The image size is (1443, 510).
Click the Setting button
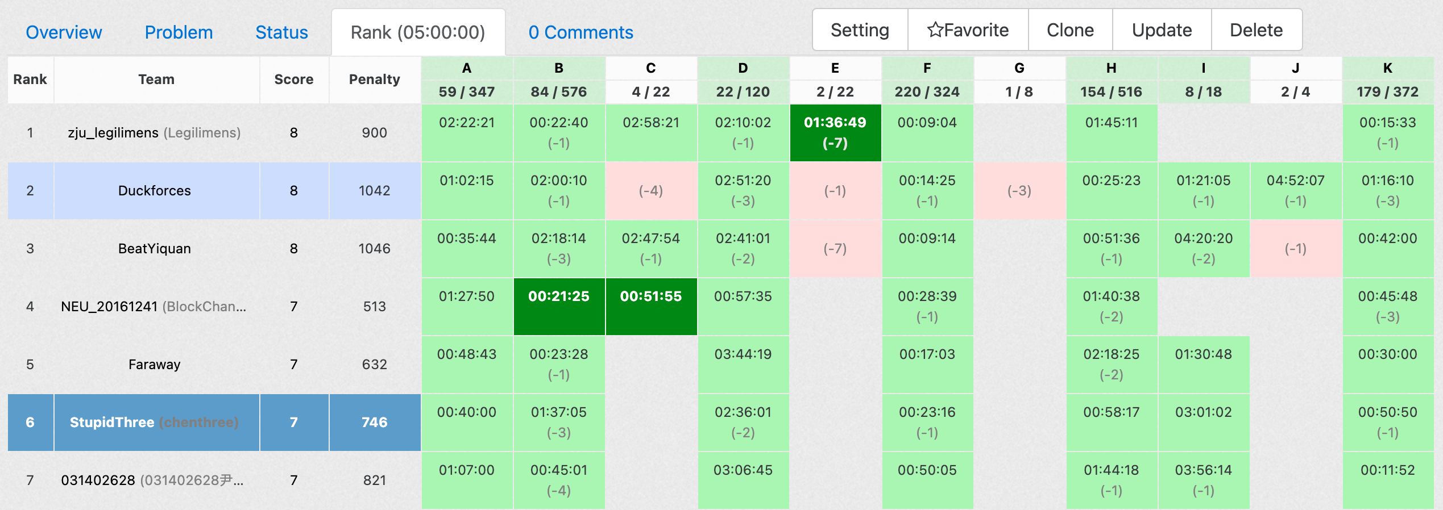[860, 30]
